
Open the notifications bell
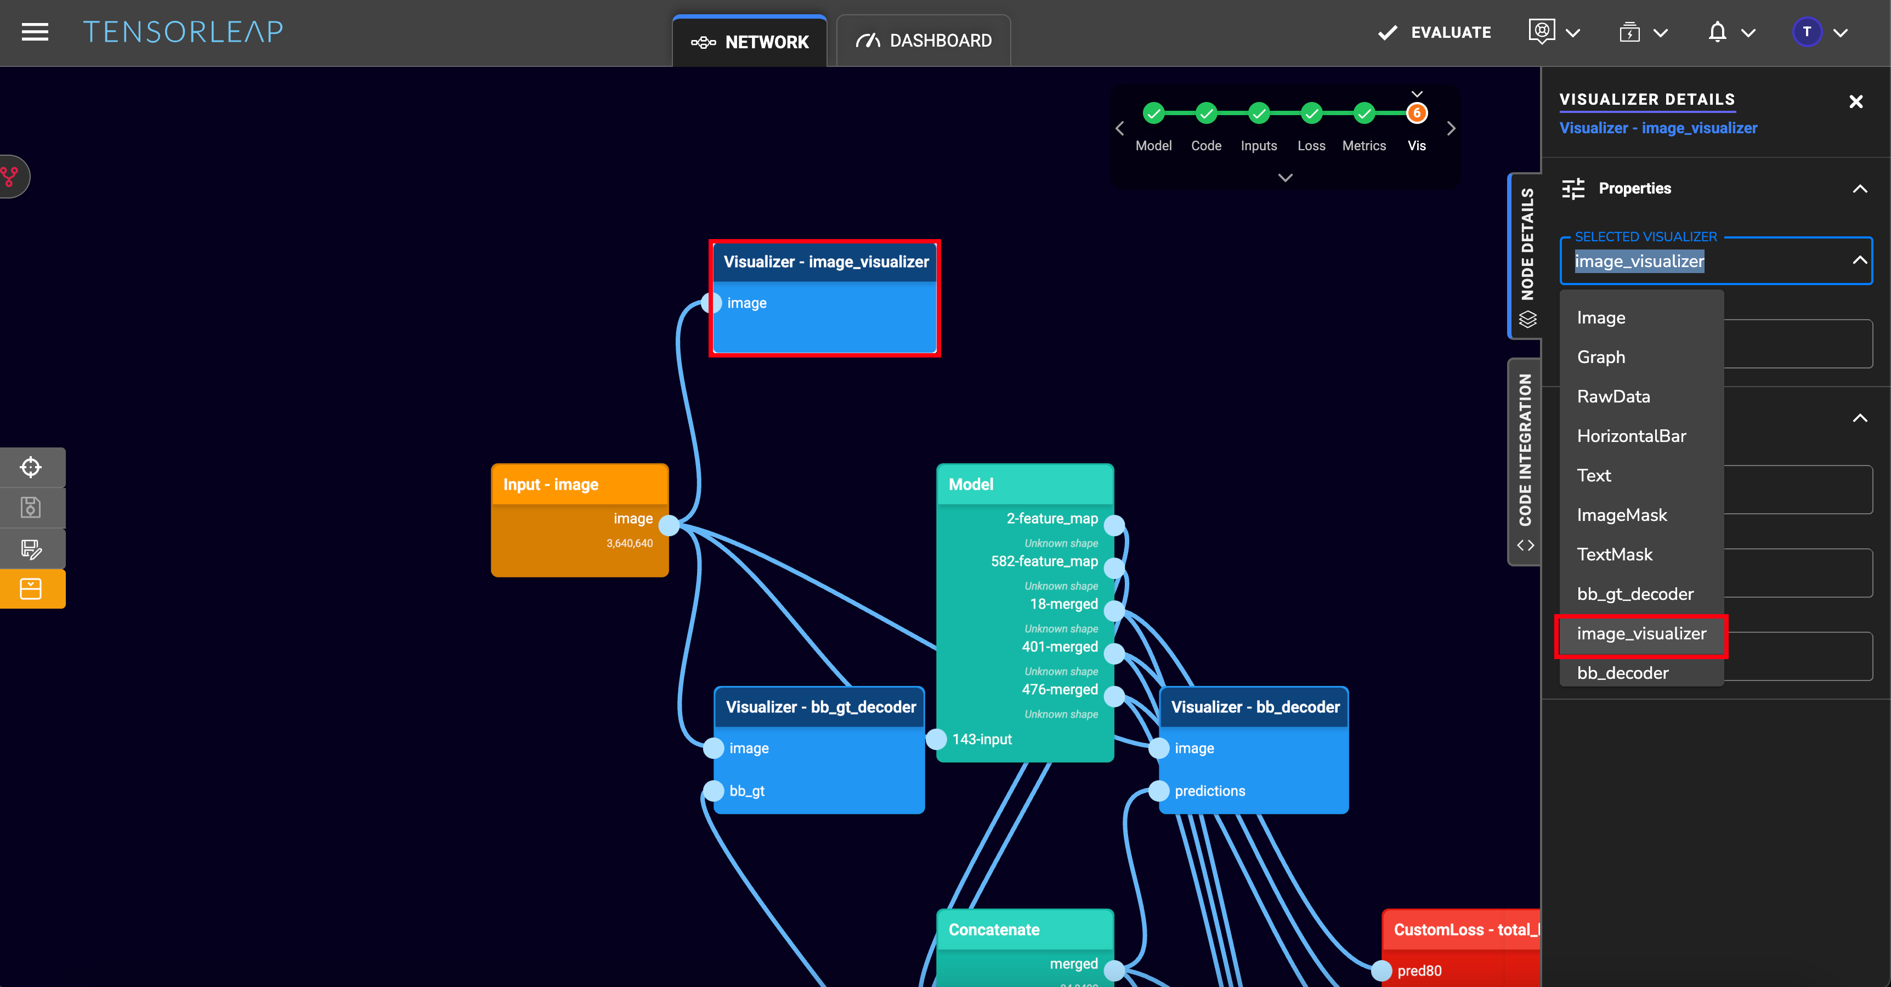(x=1717, y=32)
